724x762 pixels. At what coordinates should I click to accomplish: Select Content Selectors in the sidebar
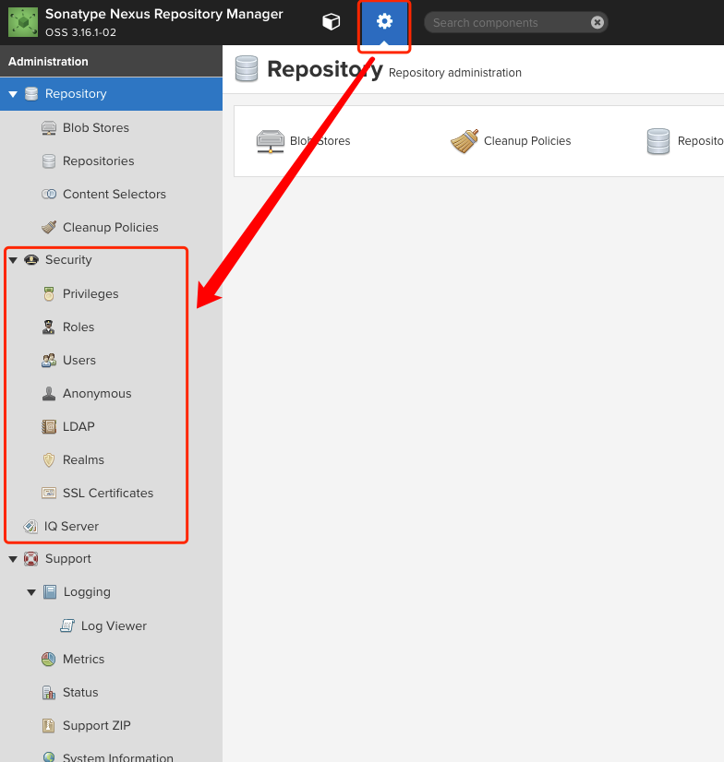tap(115, 194)
